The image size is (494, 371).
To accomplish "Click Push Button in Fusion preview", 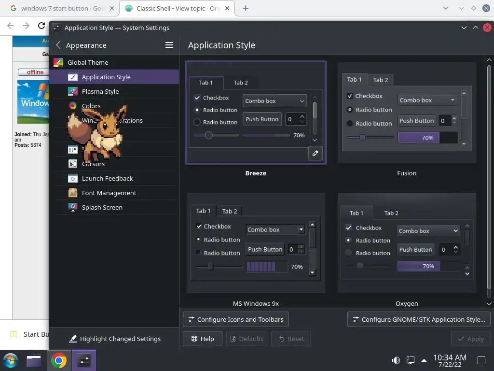I will click(x=416, y=120).
